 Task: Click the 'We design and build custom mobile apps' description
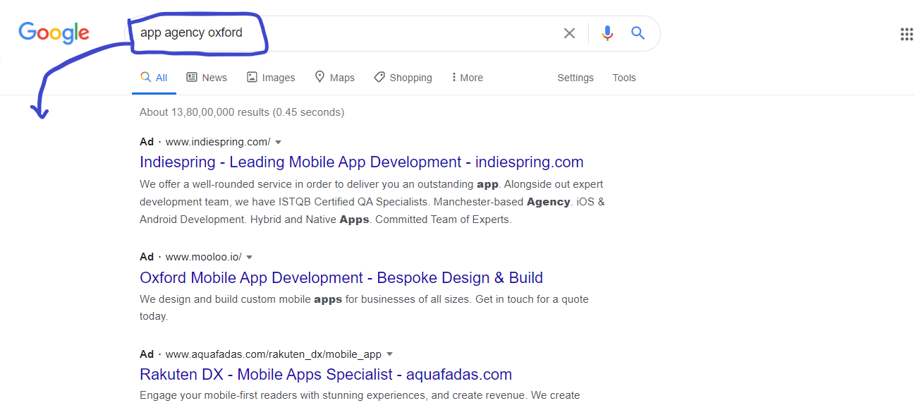point(364,308)
